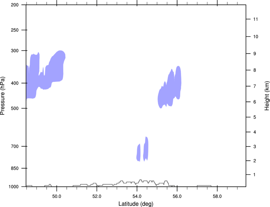
Task: Select the 5 km height tick label
Action: tap(255, 117)
